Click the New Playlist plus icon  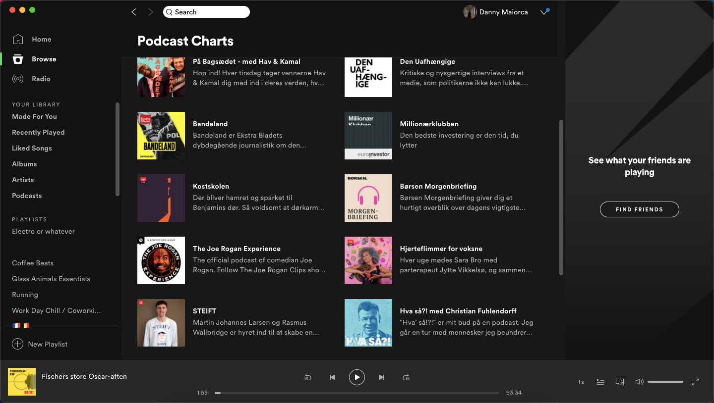tap(18, 344)
